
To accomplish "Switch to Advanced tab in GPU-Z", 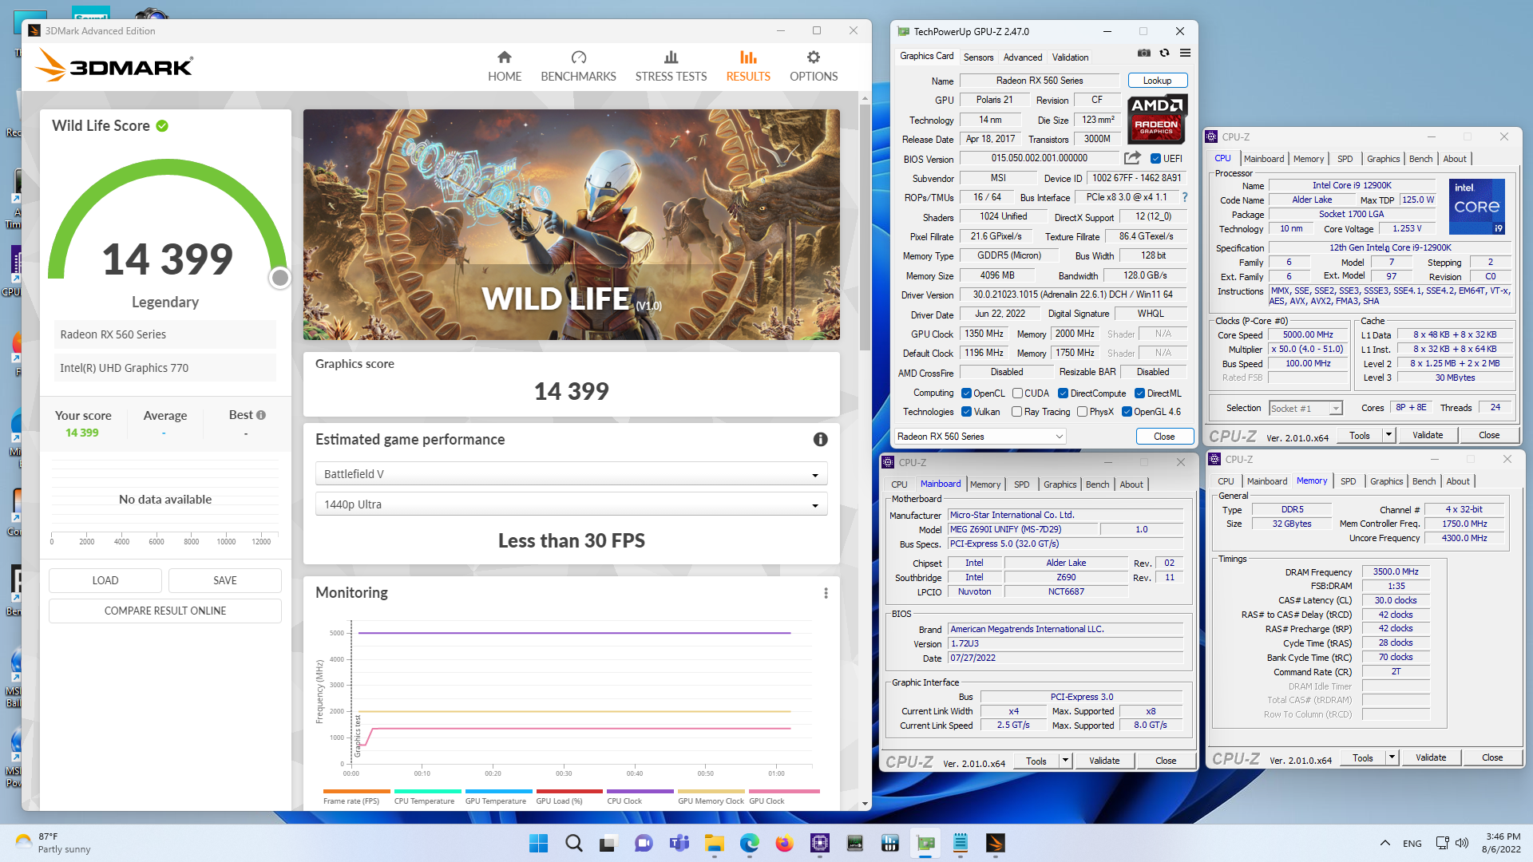I will tap(1023, 57).
